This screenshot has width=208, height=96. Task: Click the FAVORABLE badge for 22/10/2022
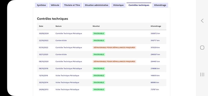pyautogui.click(x=99, y=41)
